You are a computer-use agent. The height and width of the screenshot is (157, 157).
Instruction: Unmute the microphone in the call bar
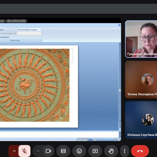coord(24,151)
